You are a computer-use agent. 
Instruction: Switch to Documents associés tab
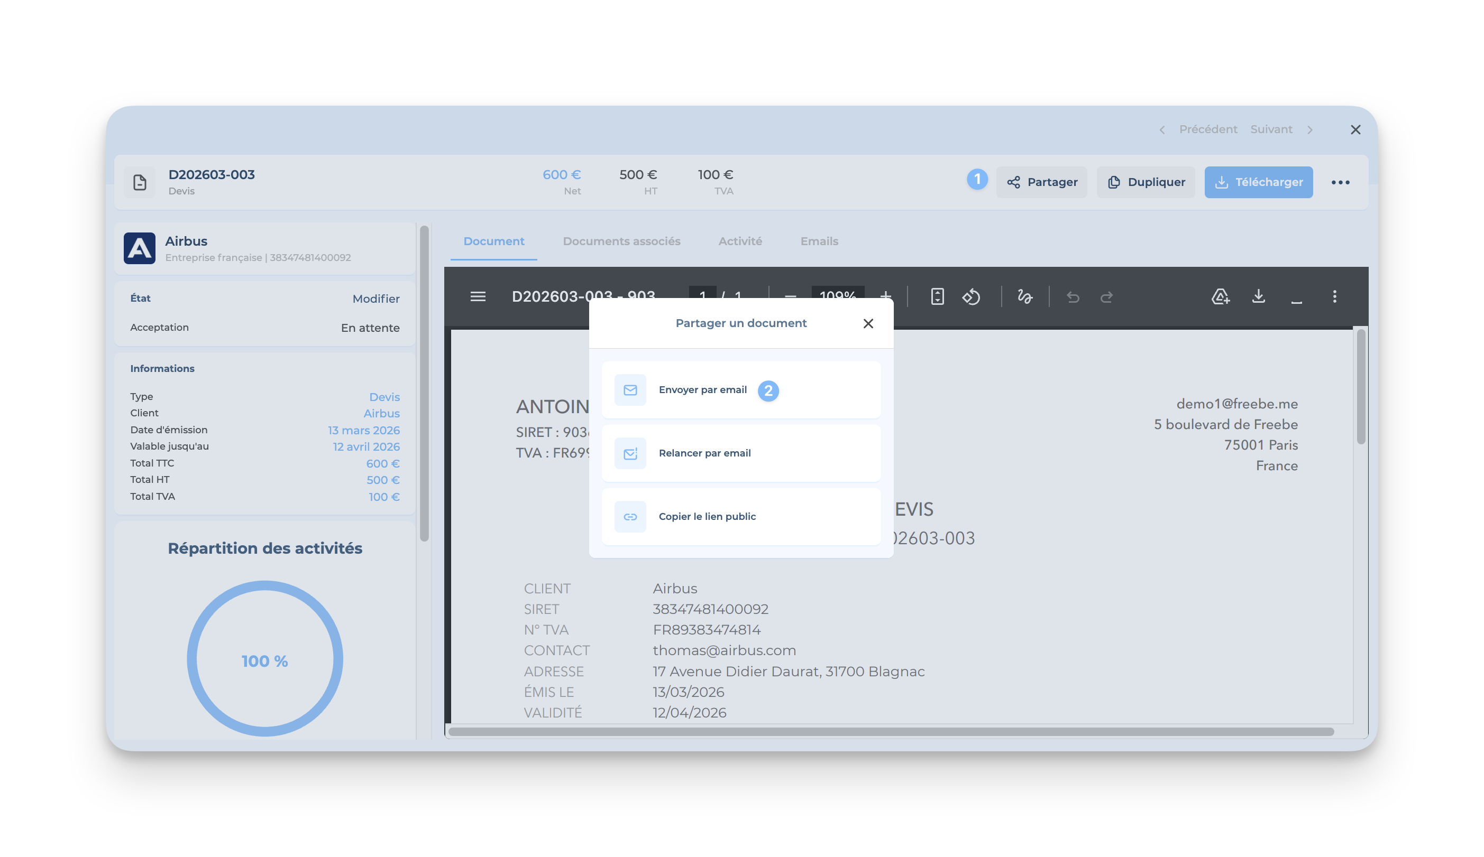coord(621,241)
